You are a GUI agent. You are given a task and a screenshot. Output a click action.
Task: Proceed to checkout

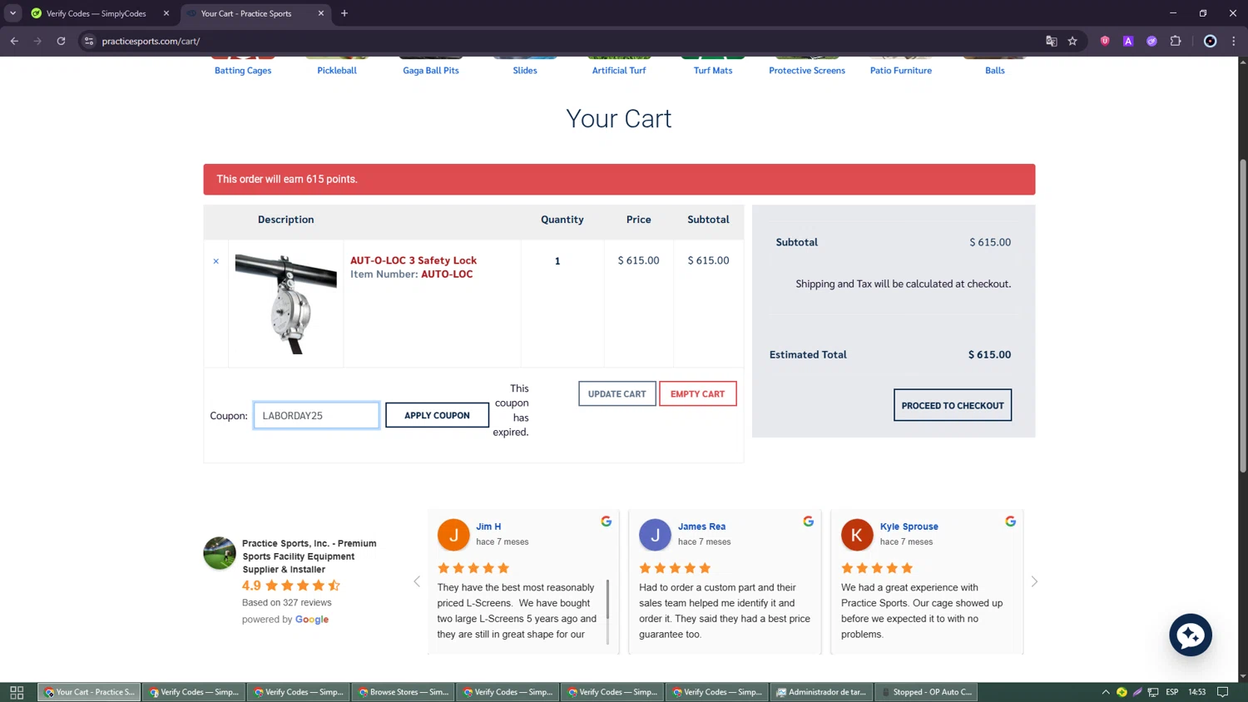(x=953, y=405)
